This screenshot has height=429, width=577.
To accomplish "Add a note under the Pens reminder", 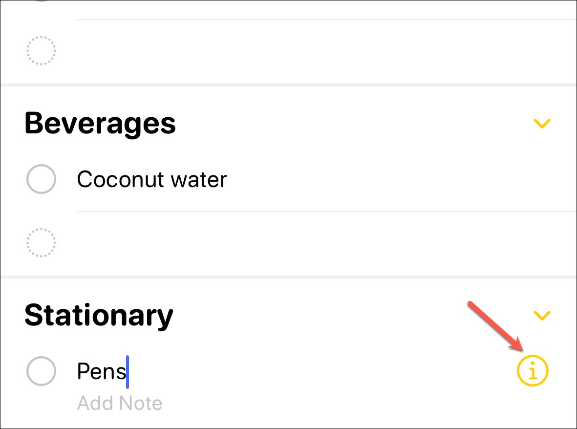I will click(x=120, y=404).
